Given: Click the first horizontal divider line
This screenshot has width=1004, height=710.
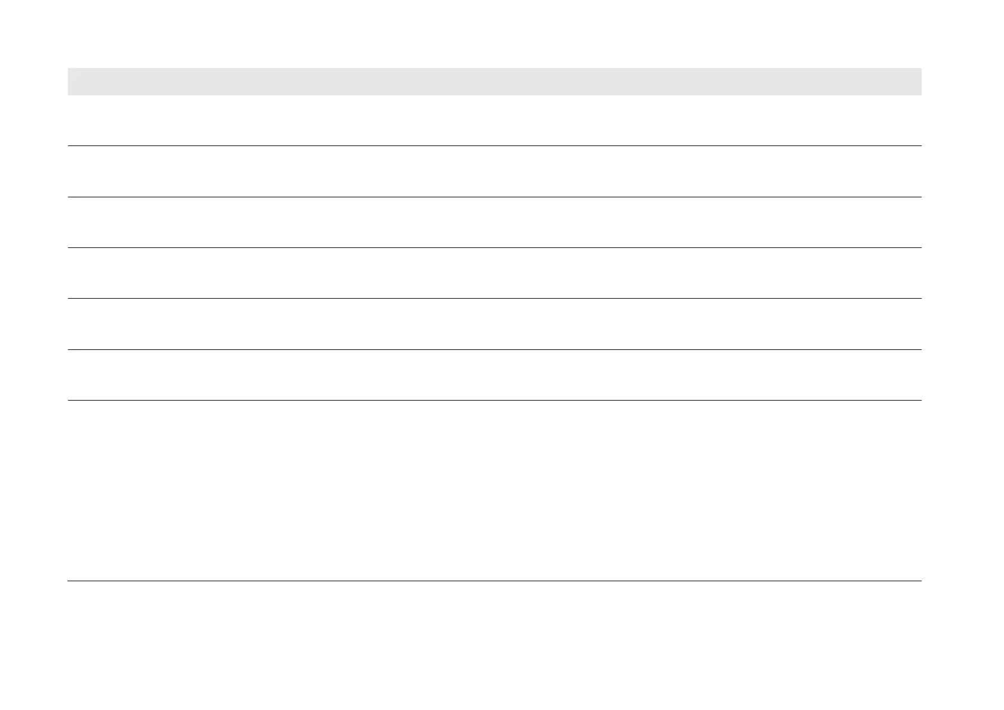Looking at the screenshot, I should click(x=494, y=145).
